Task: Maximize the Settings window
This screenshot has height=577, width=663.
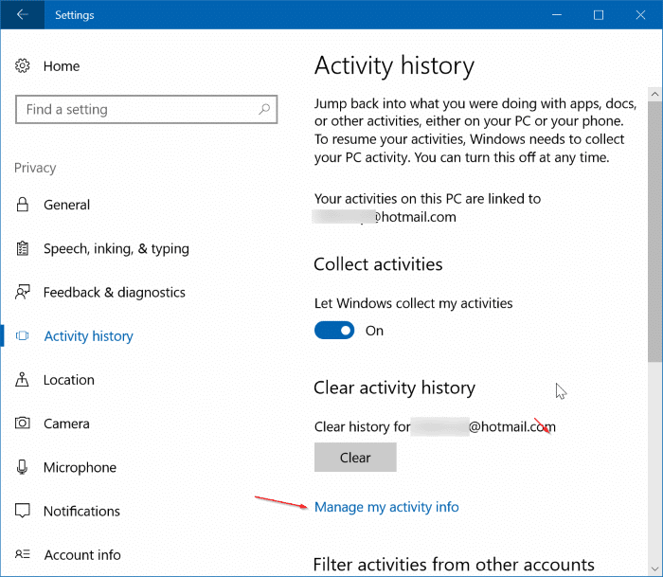Action: tap(599, 15)
